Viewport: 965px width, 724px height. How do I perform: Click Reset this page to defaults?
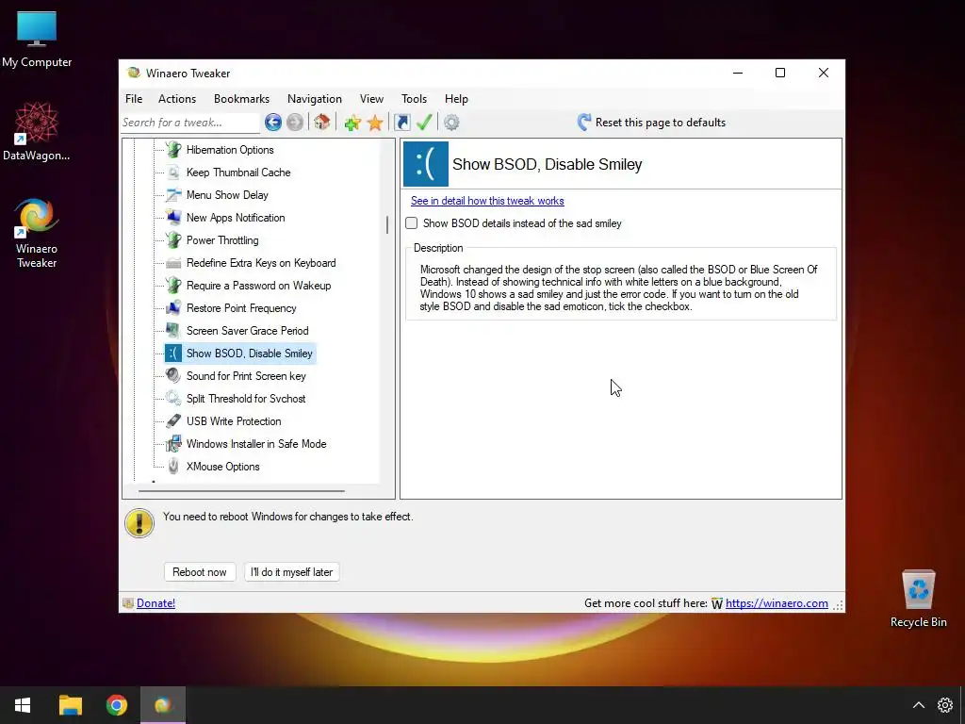(x=652, y=123)
